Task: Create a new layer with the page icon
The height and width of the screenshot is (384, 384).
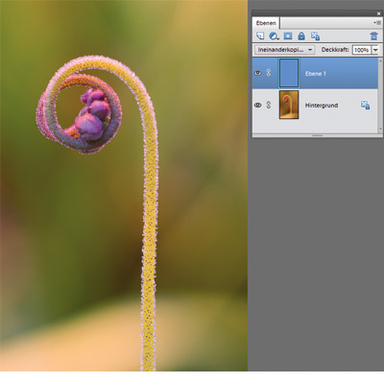Action: [260, 36]
